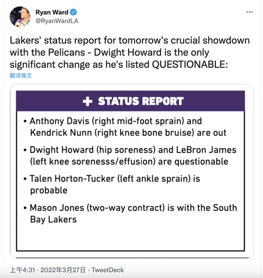Visit the @RyanWardLA handle link
263x278 pixels.
coord(57,21)
